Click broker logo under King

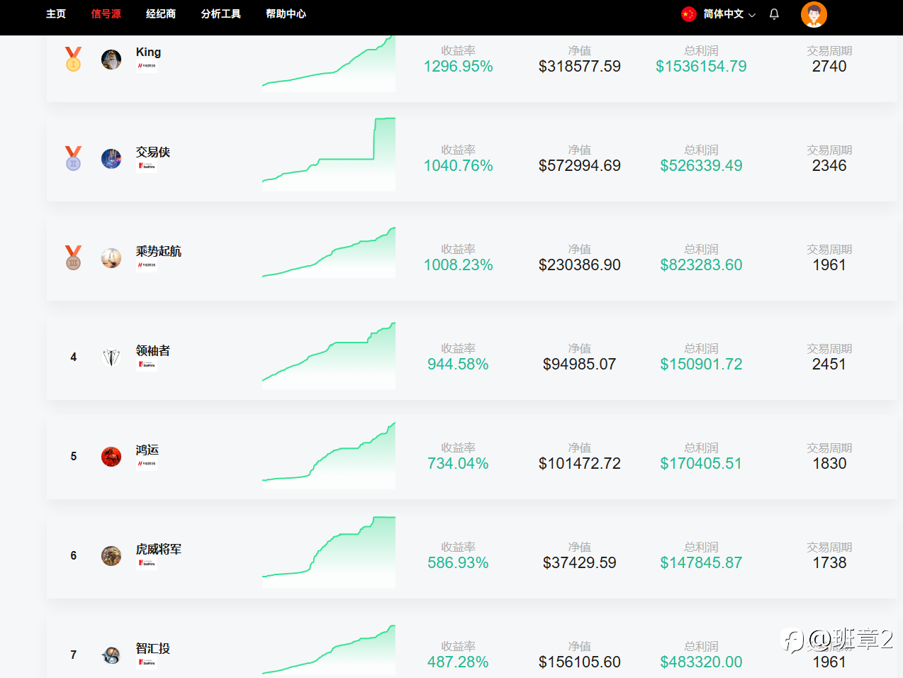point(147,66)
